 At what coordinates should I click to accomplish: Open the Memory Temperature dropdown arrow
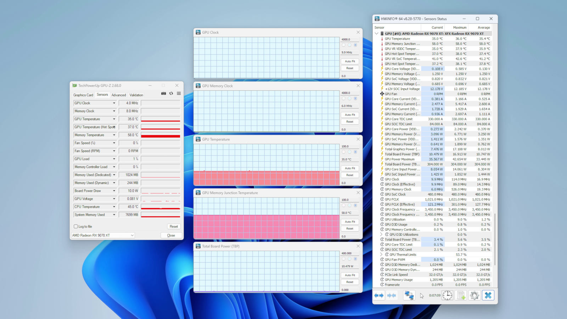pyautogui.click(x=114, y=135)
